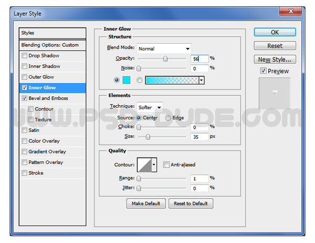Select the solid color radio button
Viewport: 315px width, 243px height.
(x=117, y=80)
